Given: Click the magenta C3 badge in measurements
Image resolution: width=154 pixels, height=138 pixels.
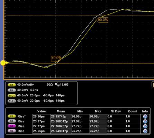Looking at the screenshot, I should (12, 126).
